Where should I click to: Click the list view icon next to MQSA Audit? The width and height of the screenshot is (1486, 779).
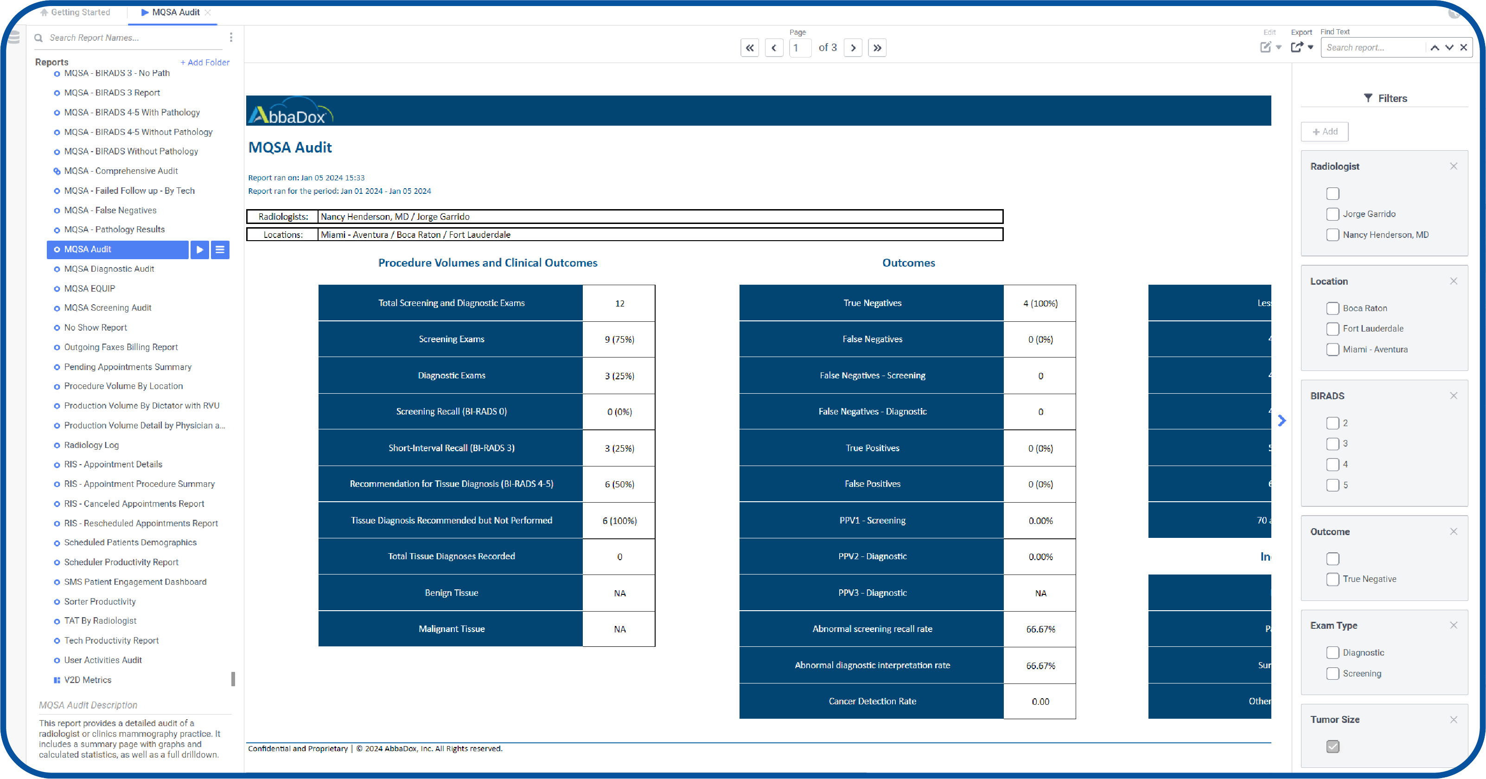point(220,249)
